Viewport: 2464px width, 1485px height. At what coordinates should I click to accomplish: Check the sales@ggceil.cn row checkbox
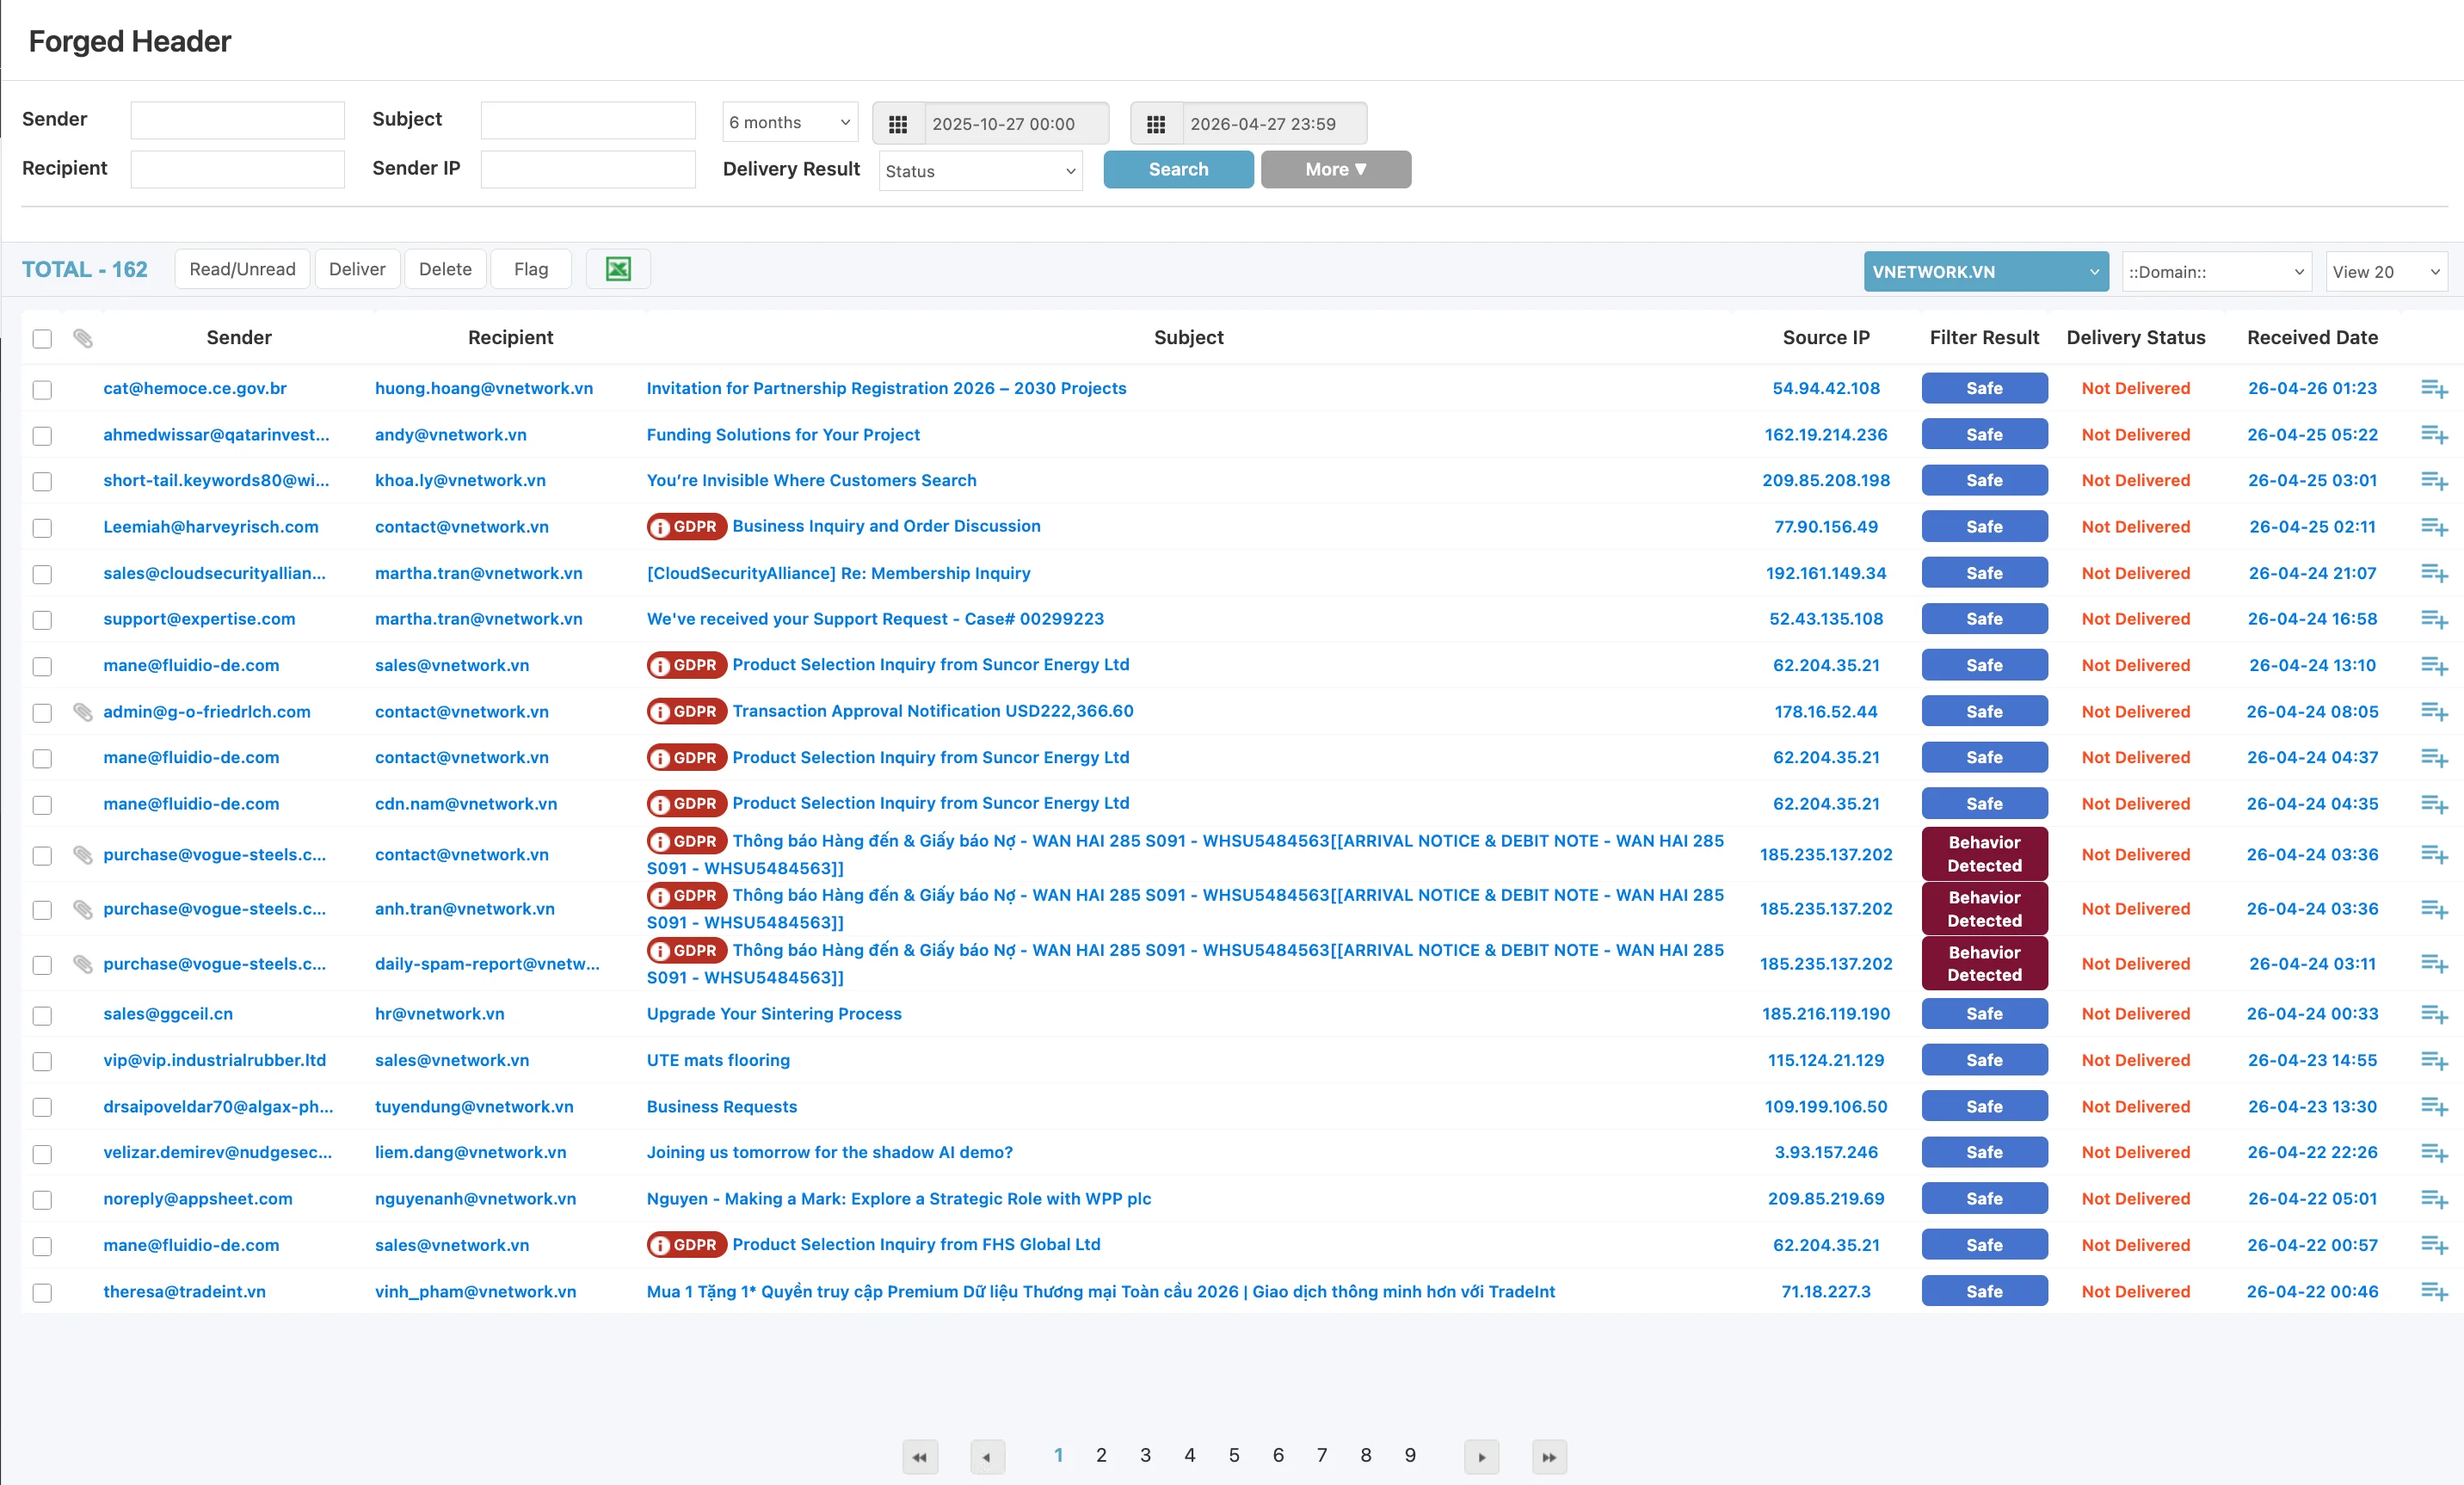click(42, 1015)
